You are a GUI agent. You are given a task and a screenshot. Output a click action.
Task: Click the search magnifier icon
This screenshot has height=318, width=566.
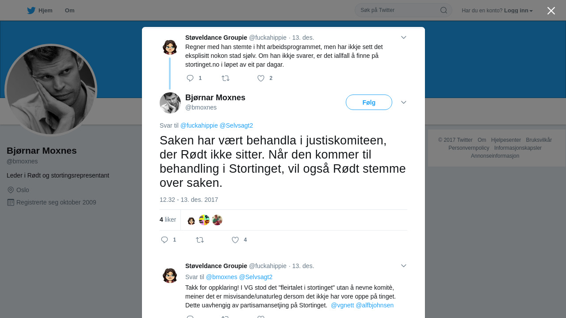(444, 10)
